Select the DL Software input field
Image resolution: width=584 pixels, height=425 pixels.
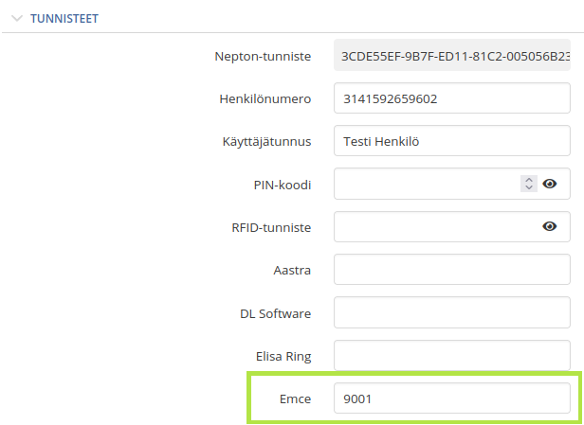pyautogui.click(x=452, y=312)
